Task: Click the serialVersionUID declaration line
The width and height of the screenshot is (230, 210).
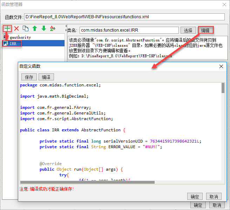Action: pyautogui.click(x=120, y=141)
